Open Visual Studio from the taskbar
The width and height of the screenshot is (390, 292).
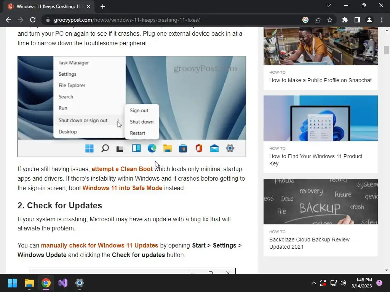(63, 283)
